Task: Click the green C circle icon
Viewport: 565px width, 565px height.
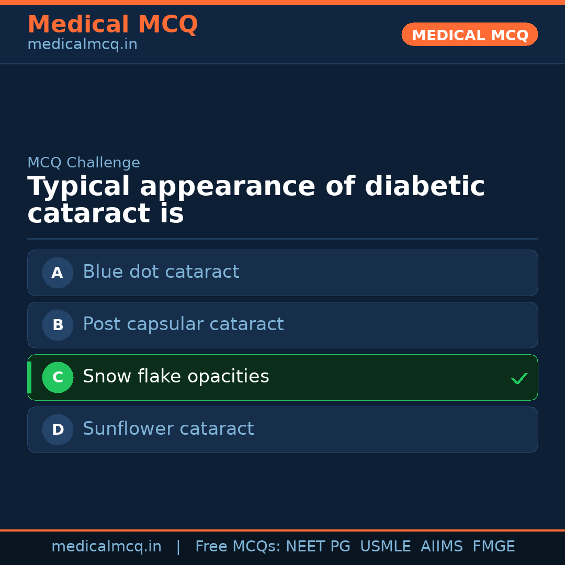Action: [x=58, y=377]
